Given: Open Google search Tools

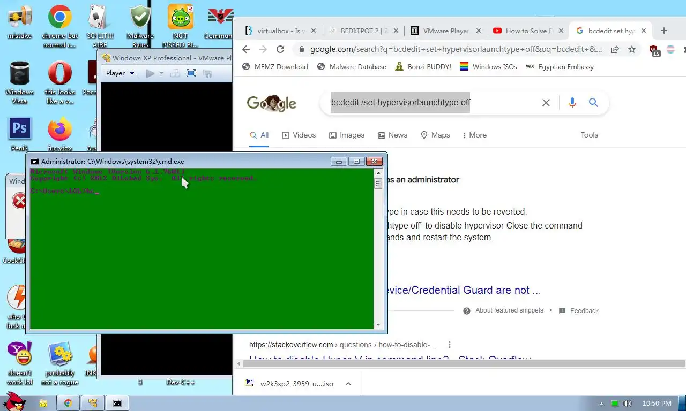Looking at the screenshot, I should pyautogui.click(x=589, y=135).
